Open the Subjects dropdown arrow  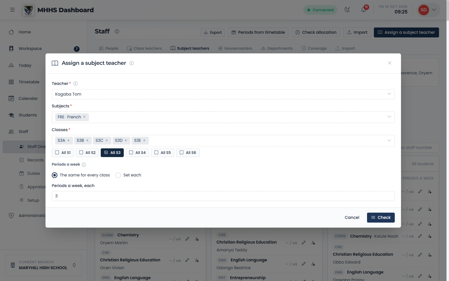coord(389,117)
